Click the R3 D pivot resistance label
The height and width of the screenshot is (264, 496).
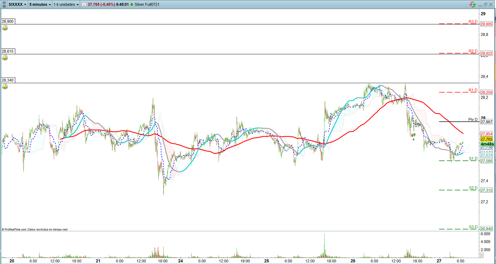[473, 22]
